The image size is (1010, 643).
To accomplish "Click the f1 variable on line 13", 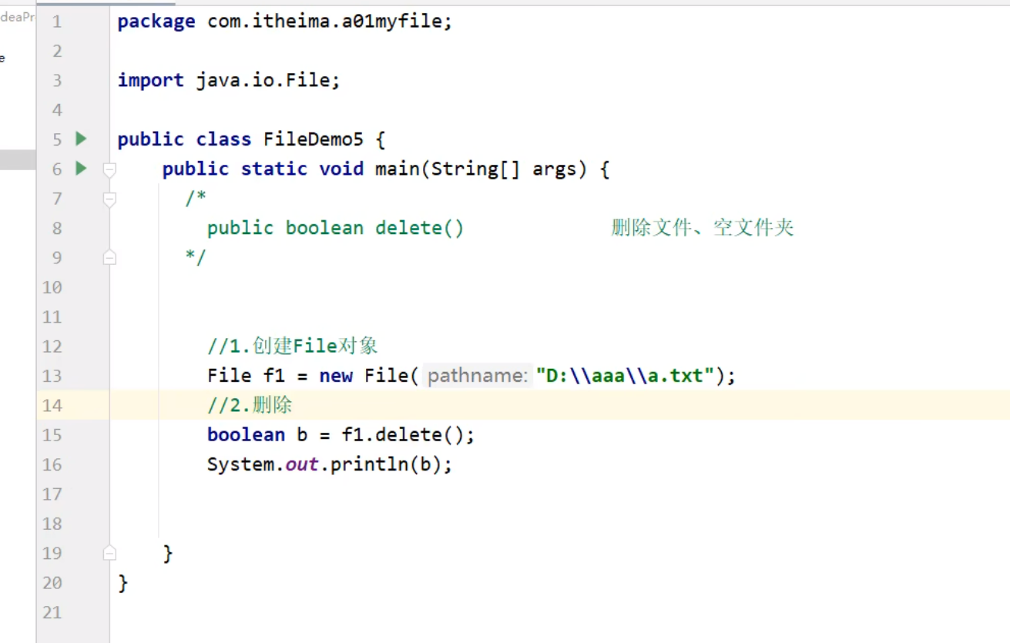I will 274,376.
